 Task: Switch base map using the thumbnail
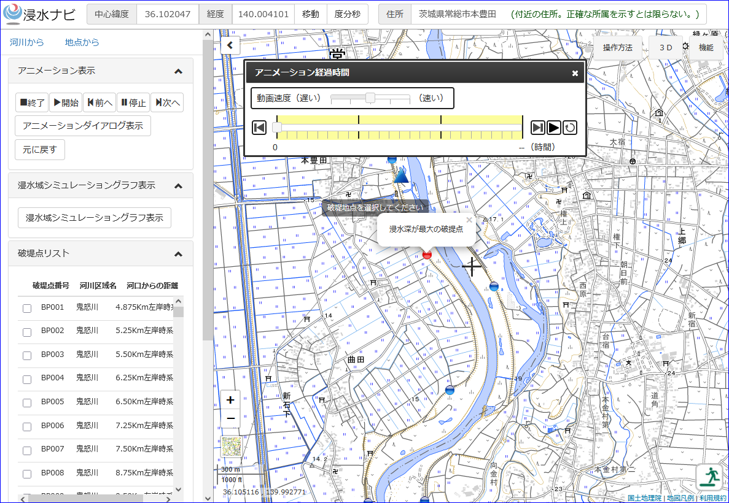(231, 447)
